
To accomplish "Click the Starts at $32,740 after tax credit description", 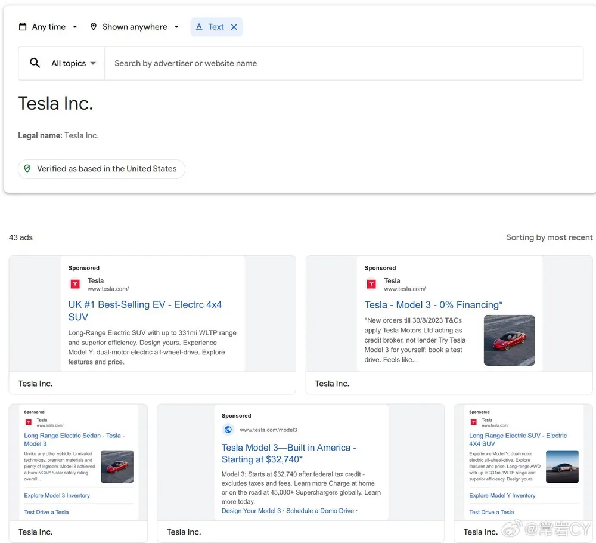I will (x=301, y=488).
